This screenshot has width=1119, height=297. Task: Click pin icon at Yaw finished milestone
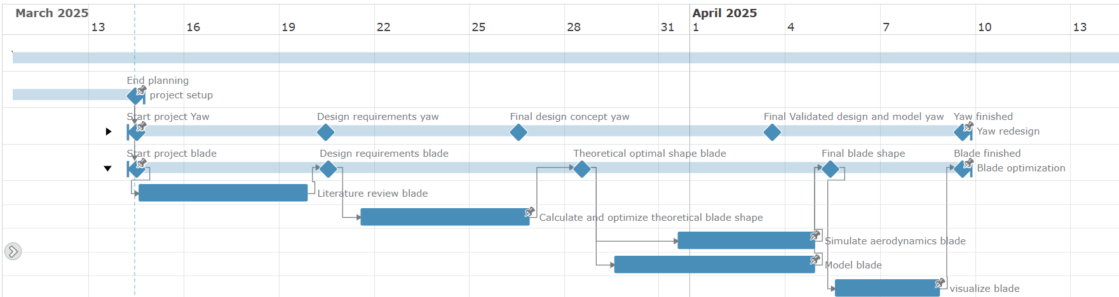968,127
